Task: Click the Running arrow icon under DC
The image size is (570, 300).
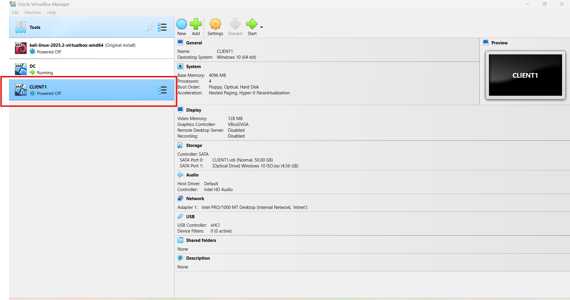Action: (x=32, y=72)
